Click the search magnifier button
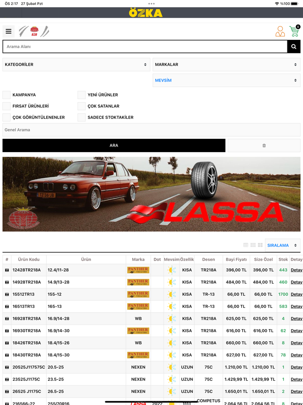The height and width of the screenshot is (405, 303). click(294, 46)
